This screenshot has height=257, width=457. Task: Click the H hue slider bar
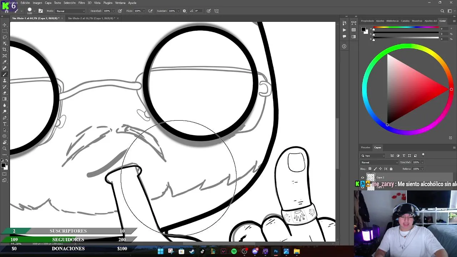pos(406,27)
